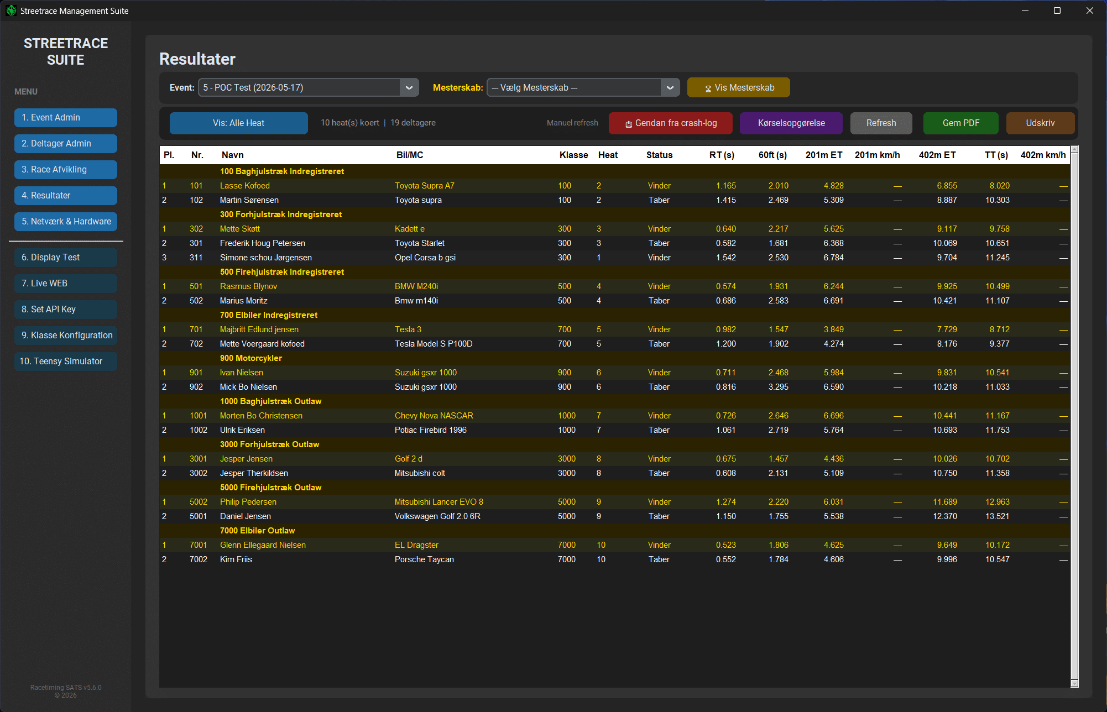Select row Mick Bo Nielsen
Image resolution: width=1107 pixels, height=712 pixels.
point(615,387)
